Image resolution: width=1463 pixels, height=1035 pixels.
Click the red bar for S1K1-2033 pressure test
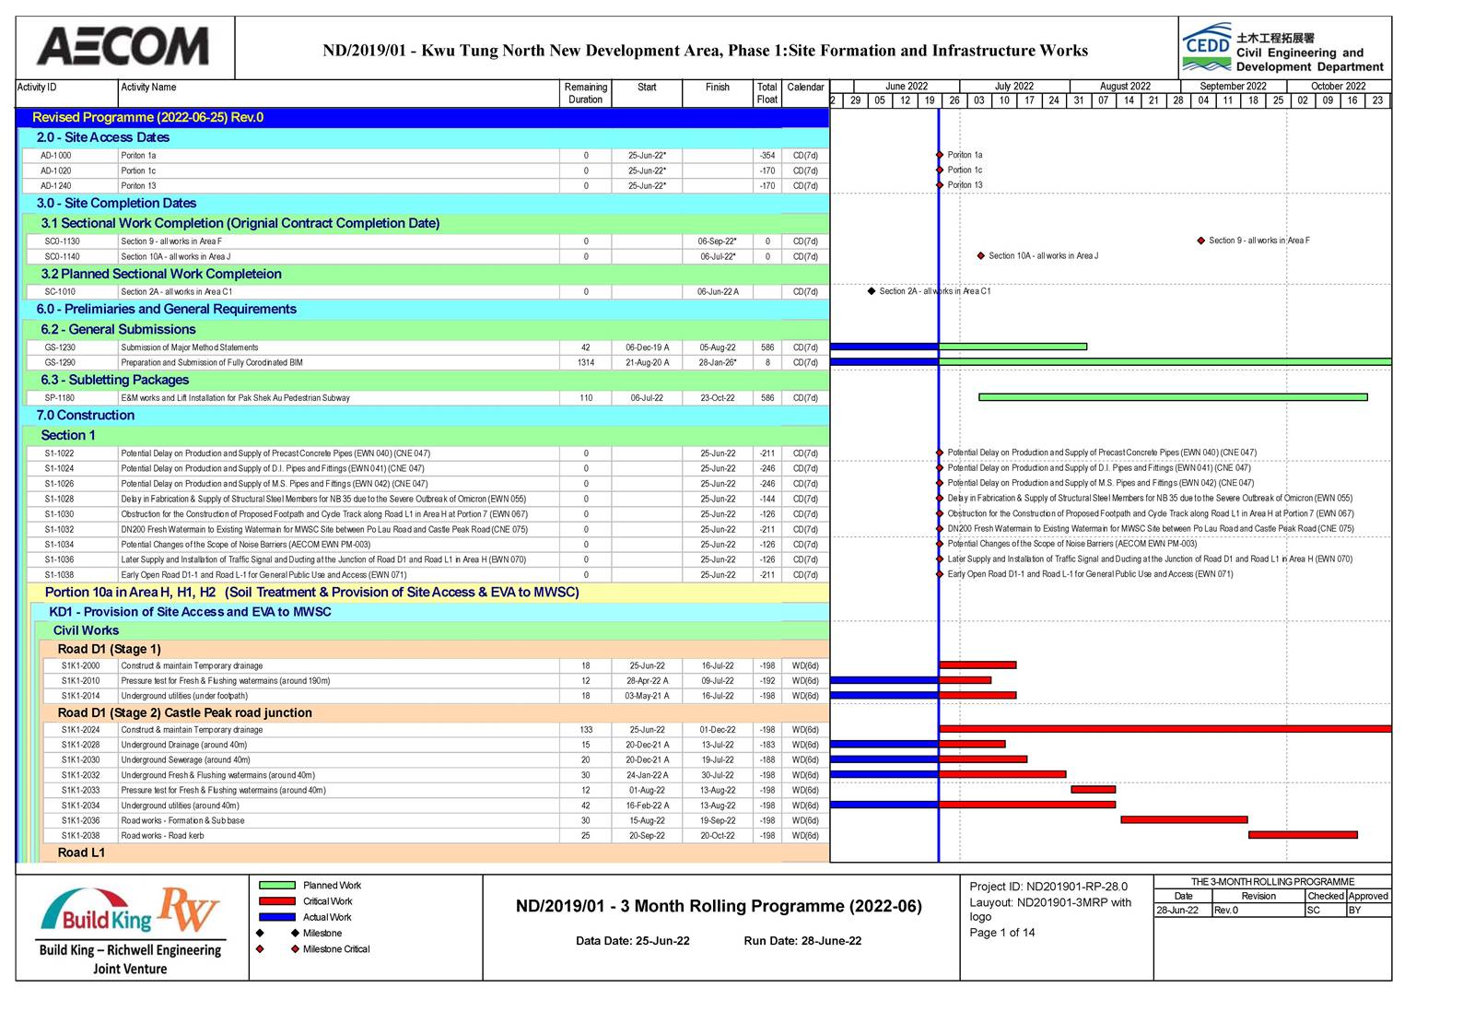(1094, 789)
